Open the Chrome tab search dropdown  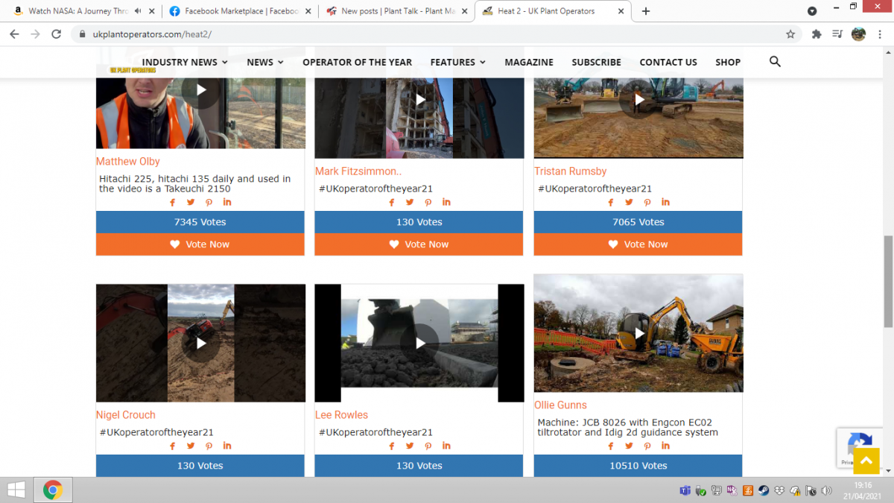[x=812, y=11]
